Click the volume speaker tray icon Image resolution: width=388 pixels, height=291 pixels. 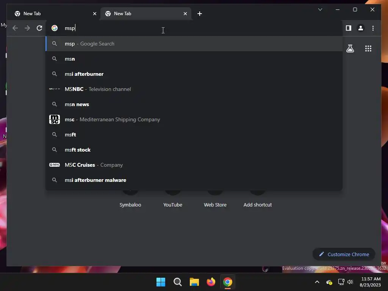(350, 282)
